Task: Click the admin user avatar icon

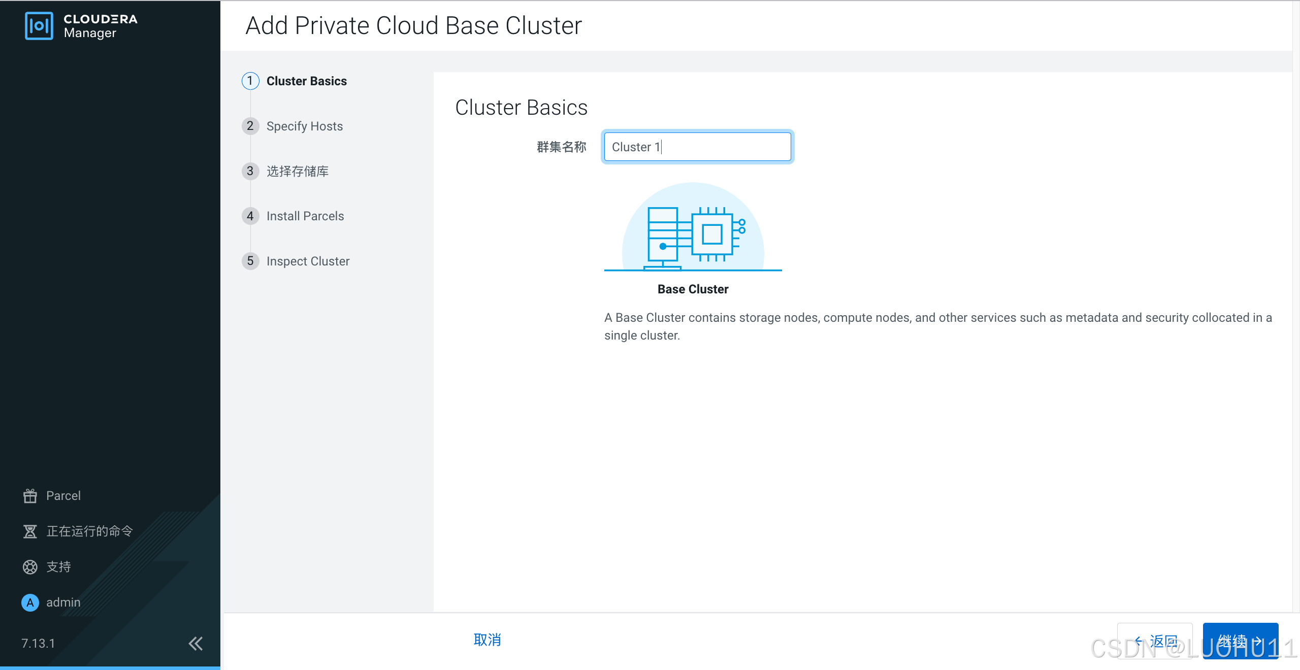Action: (30, 602)
